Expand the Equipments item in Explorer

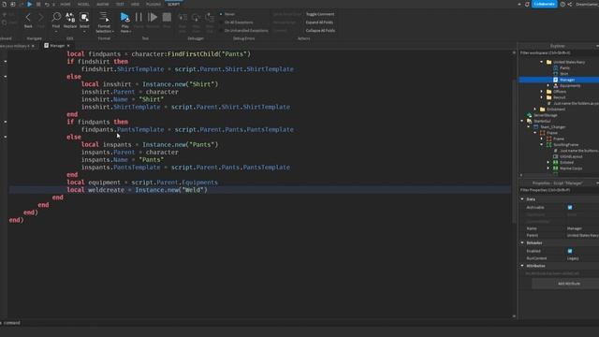click(x=548, y=85)
